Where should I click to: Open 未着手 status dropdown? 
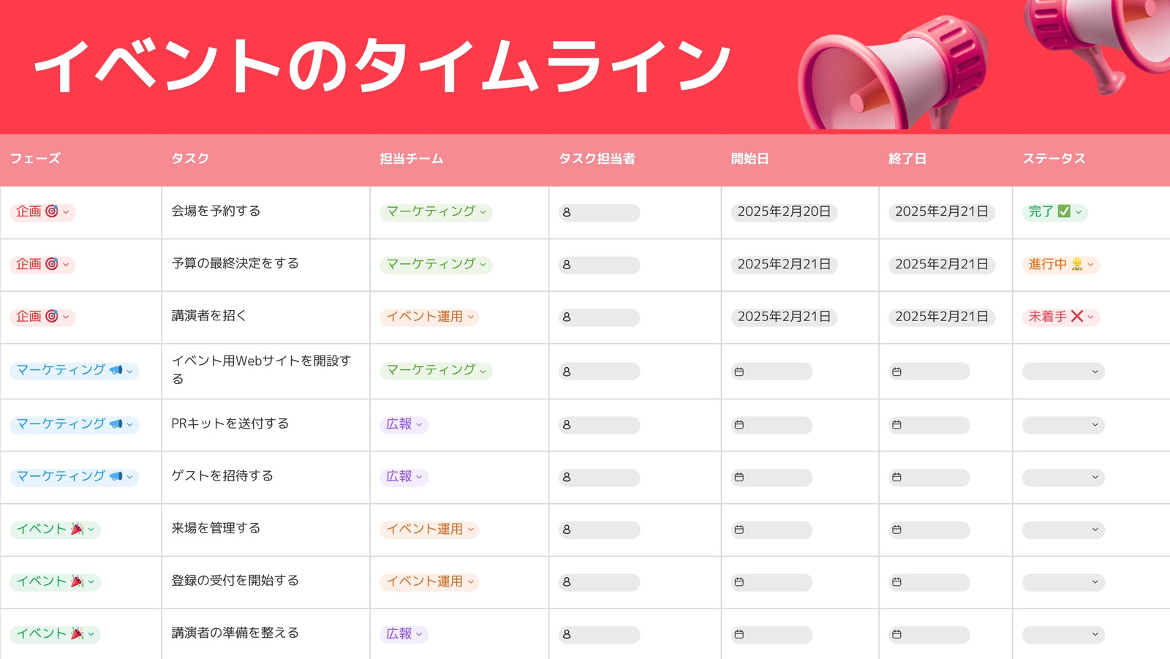pyautogui.click(x=1060, y=317)
